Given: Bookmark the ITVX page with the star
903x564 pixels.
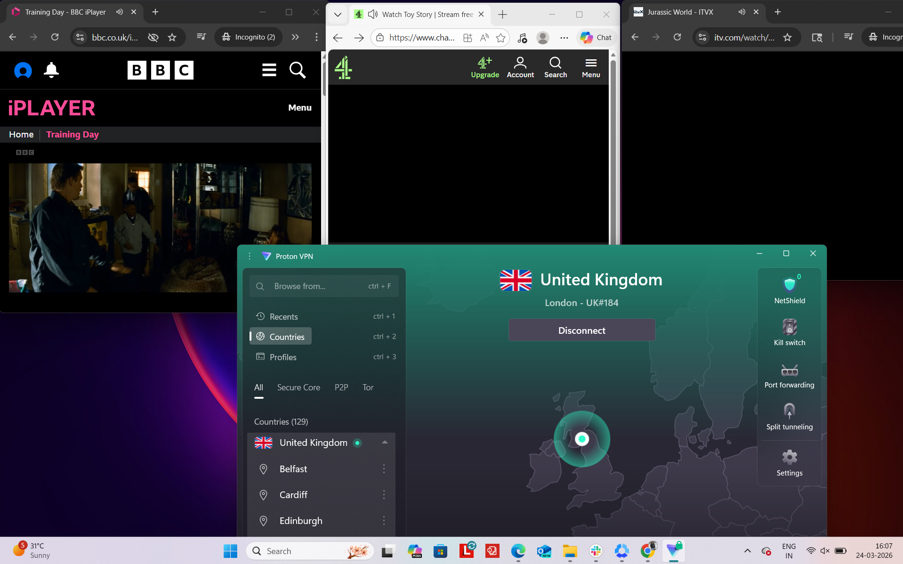Looking at the screenshot, I should pos(787,37).
